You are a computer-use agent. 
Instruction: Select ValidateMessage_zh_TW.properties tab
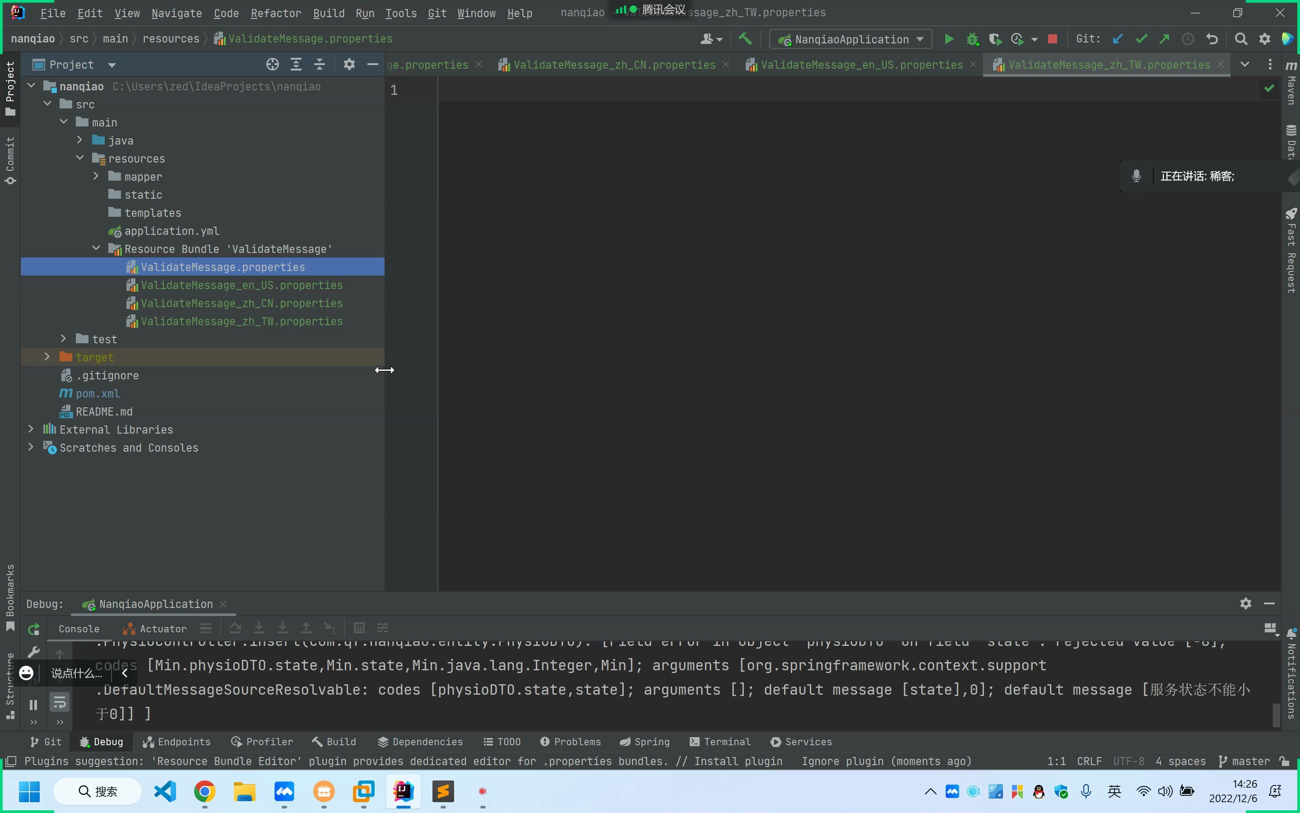pyautogui.click(x=1109, y=64)
